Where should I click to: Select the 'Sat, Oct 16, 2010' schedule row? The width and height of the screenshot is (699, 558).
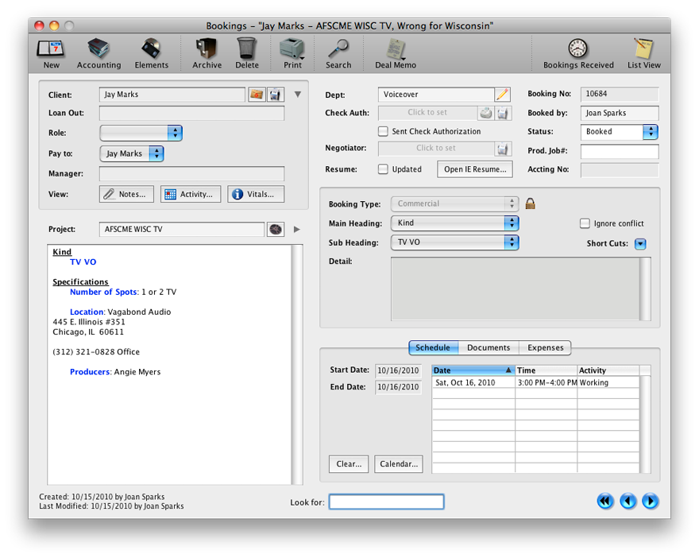pyautogui.click(x=535, y=382)
